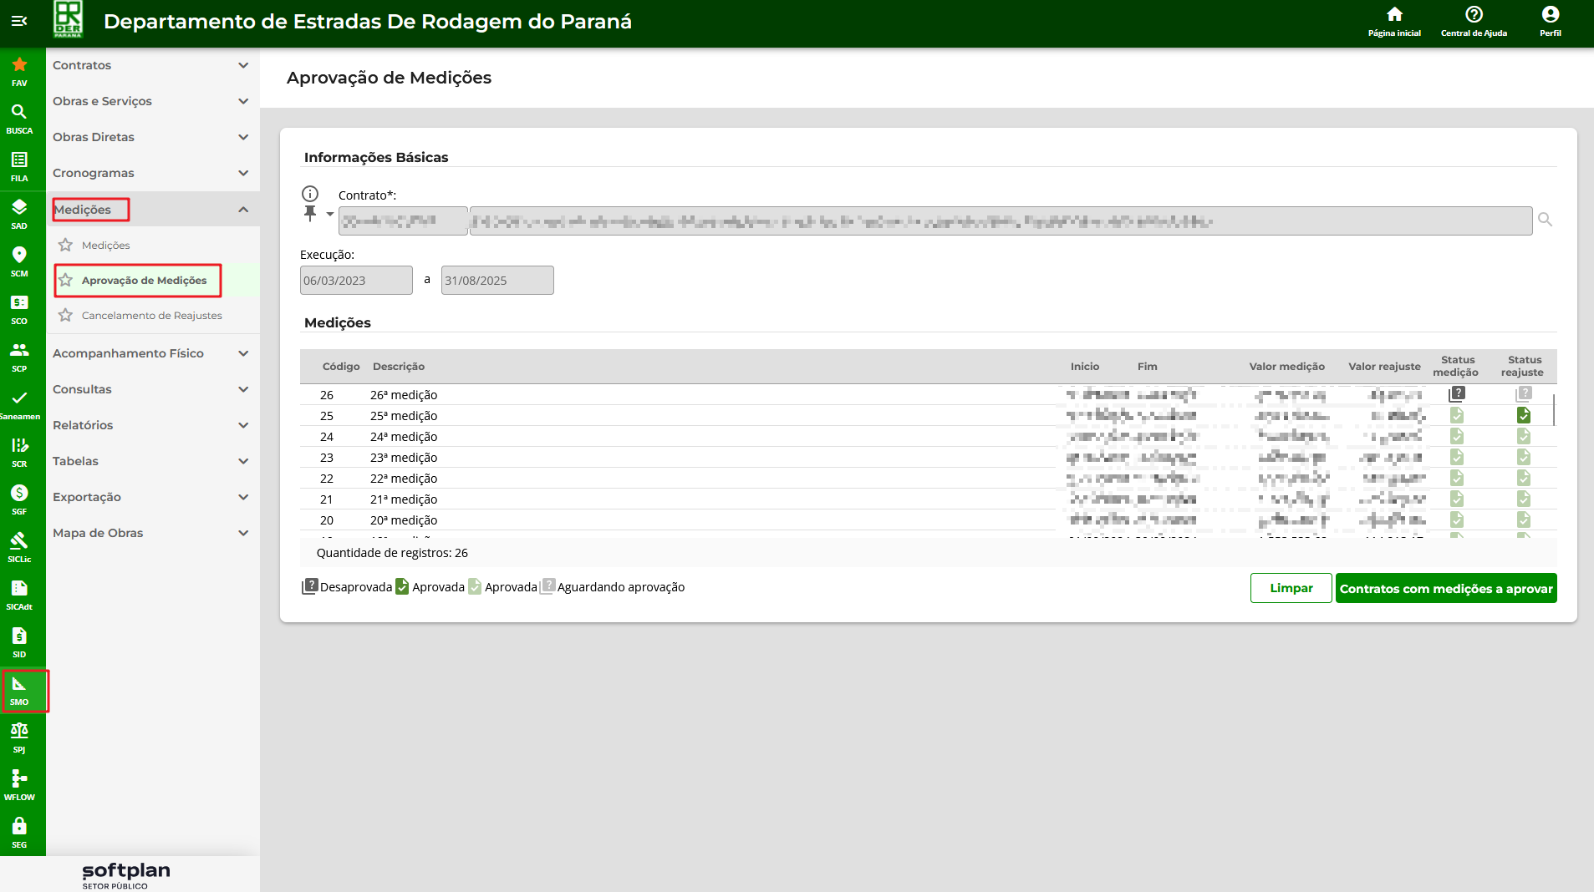Click the Medições table vertical scrollbar

1554,410
